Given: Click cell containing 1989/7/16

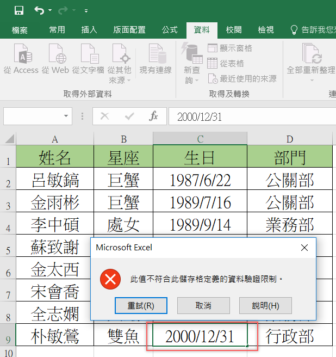Looking at the screenshot, I should click(x=200, y=201).
